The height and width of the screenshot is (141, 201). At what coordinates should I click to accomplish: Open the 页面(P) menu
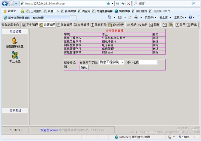click(151, 18)
